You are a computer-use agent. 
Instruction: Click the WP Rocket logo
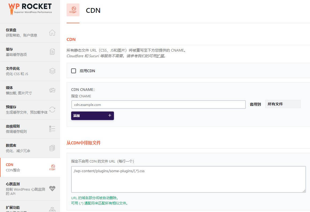pyautogui.click(x=30, y=9)
